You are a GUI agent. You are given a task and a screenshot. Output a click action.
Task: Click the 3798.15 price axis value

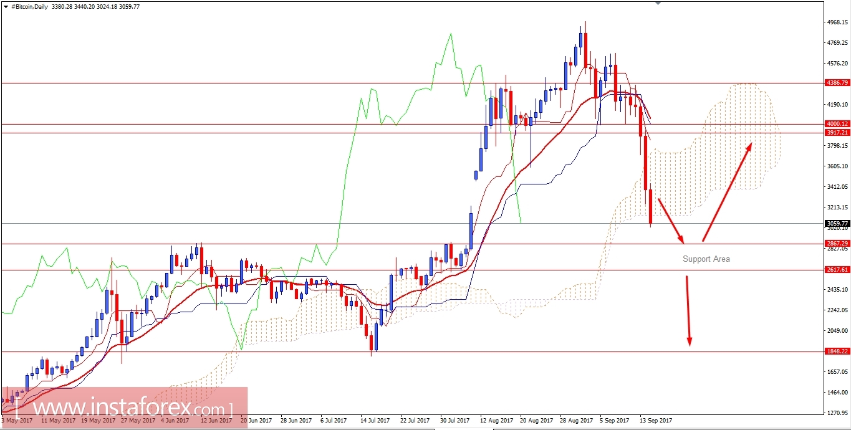coord(837,146)
